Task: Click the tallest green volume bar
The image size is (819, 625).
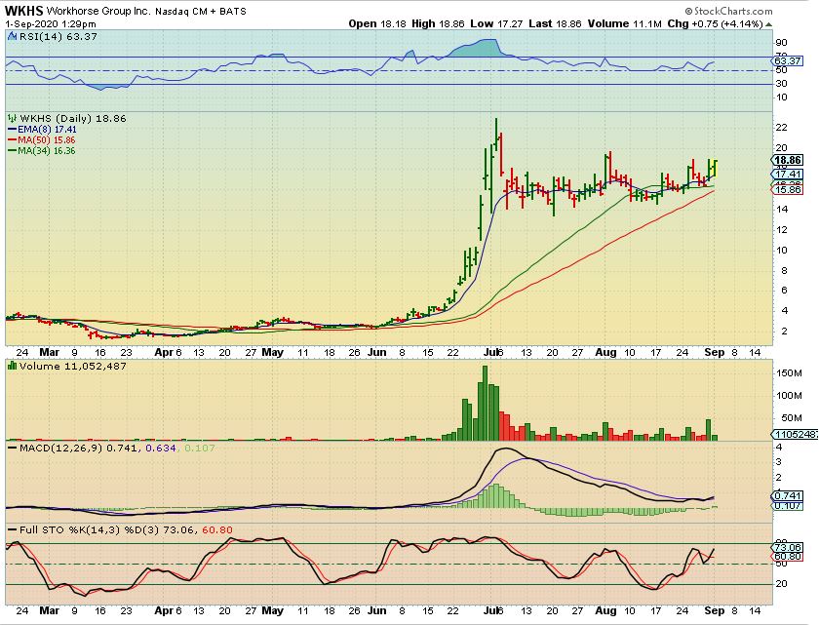Action: pos(485,402)
